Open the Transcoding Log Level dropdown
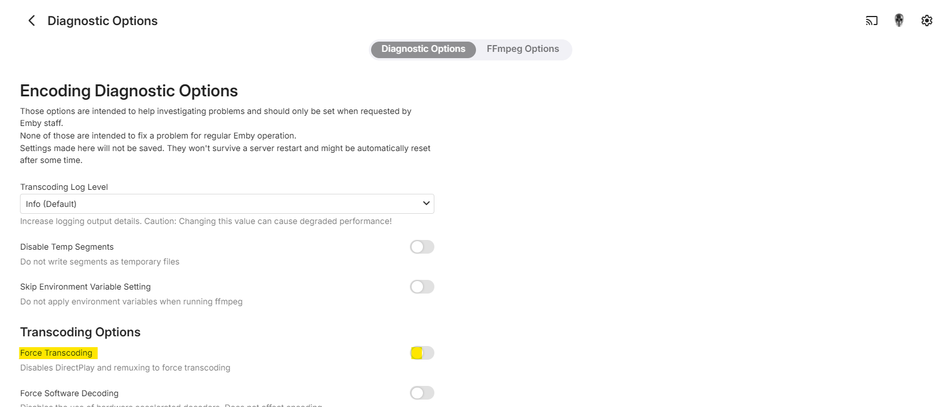Screen dimensions: 944x407 pyautogui.click(x=227, y=204)
